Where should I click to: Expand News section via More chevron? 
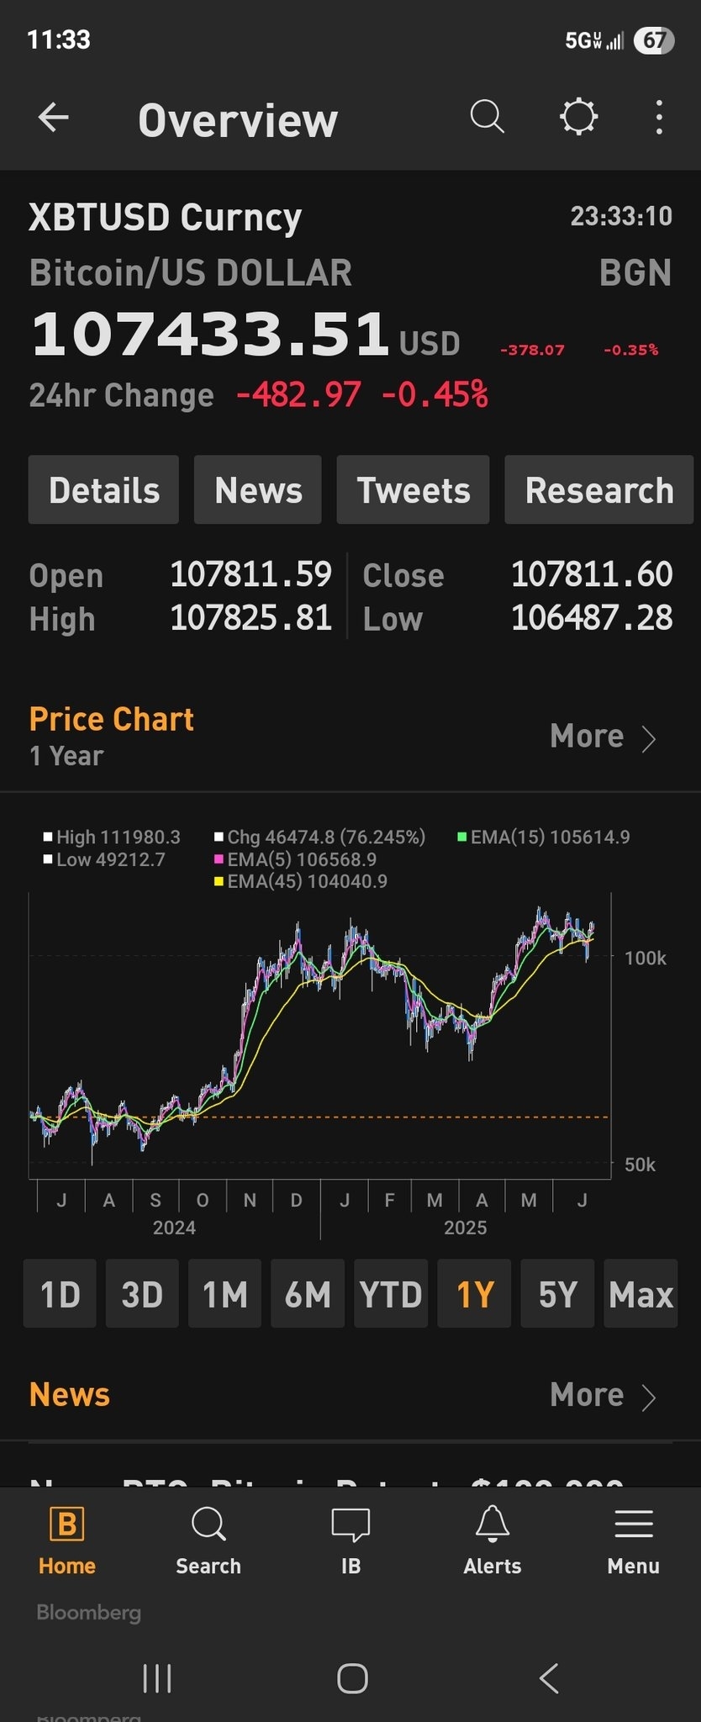(x=648, y=1397)
